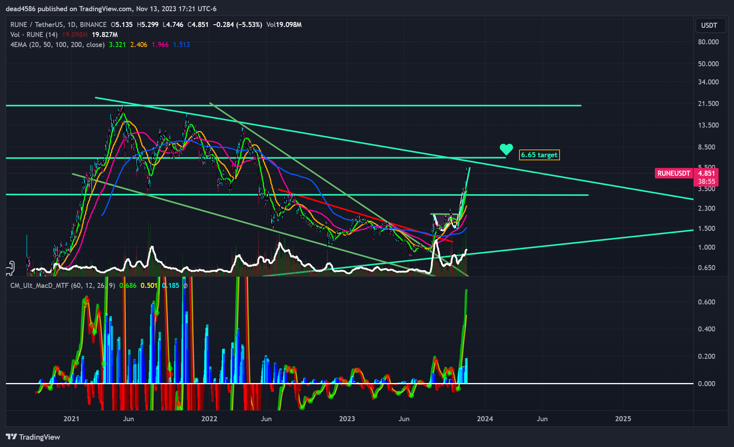Click the 1.966 pink EMA value

[x=160, y=45]
